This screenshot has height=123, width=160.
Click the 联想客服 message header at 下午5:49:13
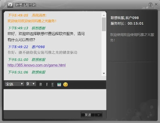click(27, 28)
